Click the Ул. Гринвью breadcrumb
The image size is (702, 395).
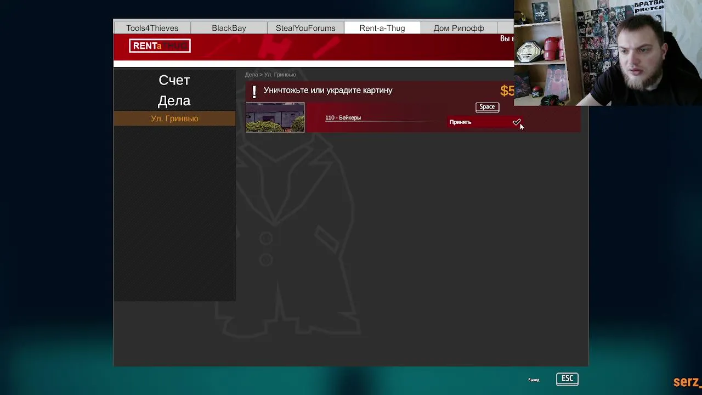point(280,75)
